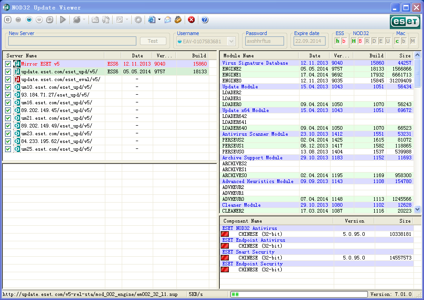Image resolution: width=424 pixels, height=300 pixels.
Task: Click the Size column header in module list
Action: (x=399, y=56)
